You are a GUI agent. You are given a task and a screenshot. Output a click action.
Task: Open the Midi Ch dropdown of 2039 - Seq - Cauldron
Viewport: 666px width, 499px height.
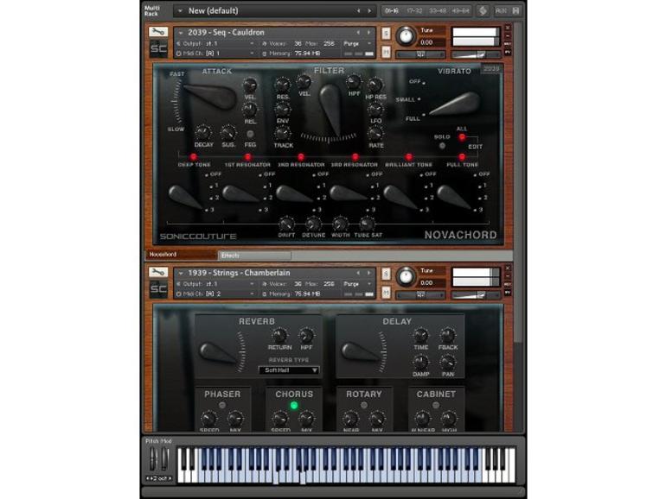[252, 54]
